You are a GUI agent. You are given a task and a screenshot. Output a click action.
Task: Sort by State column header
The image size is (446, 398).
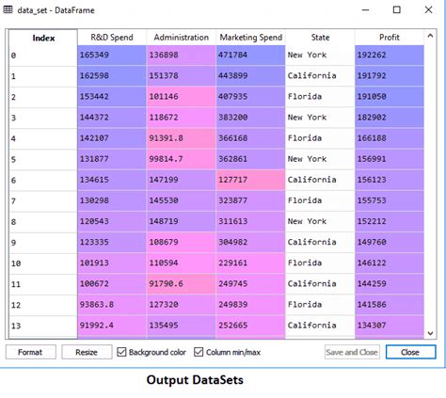pos(320,38)
